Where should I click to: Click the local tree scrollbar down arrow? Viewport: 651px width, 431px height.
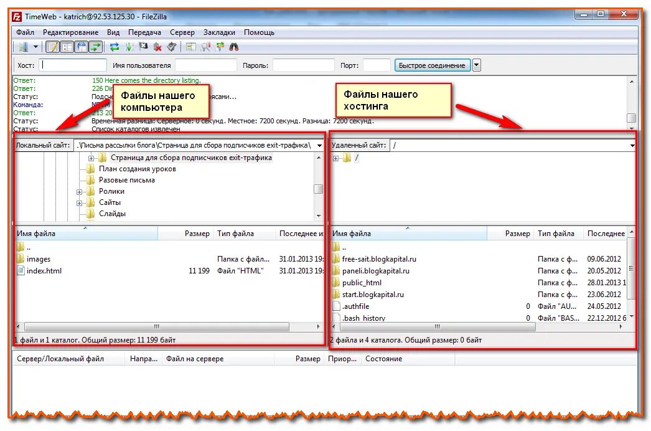pyautogui.click(x=319, y=215)
